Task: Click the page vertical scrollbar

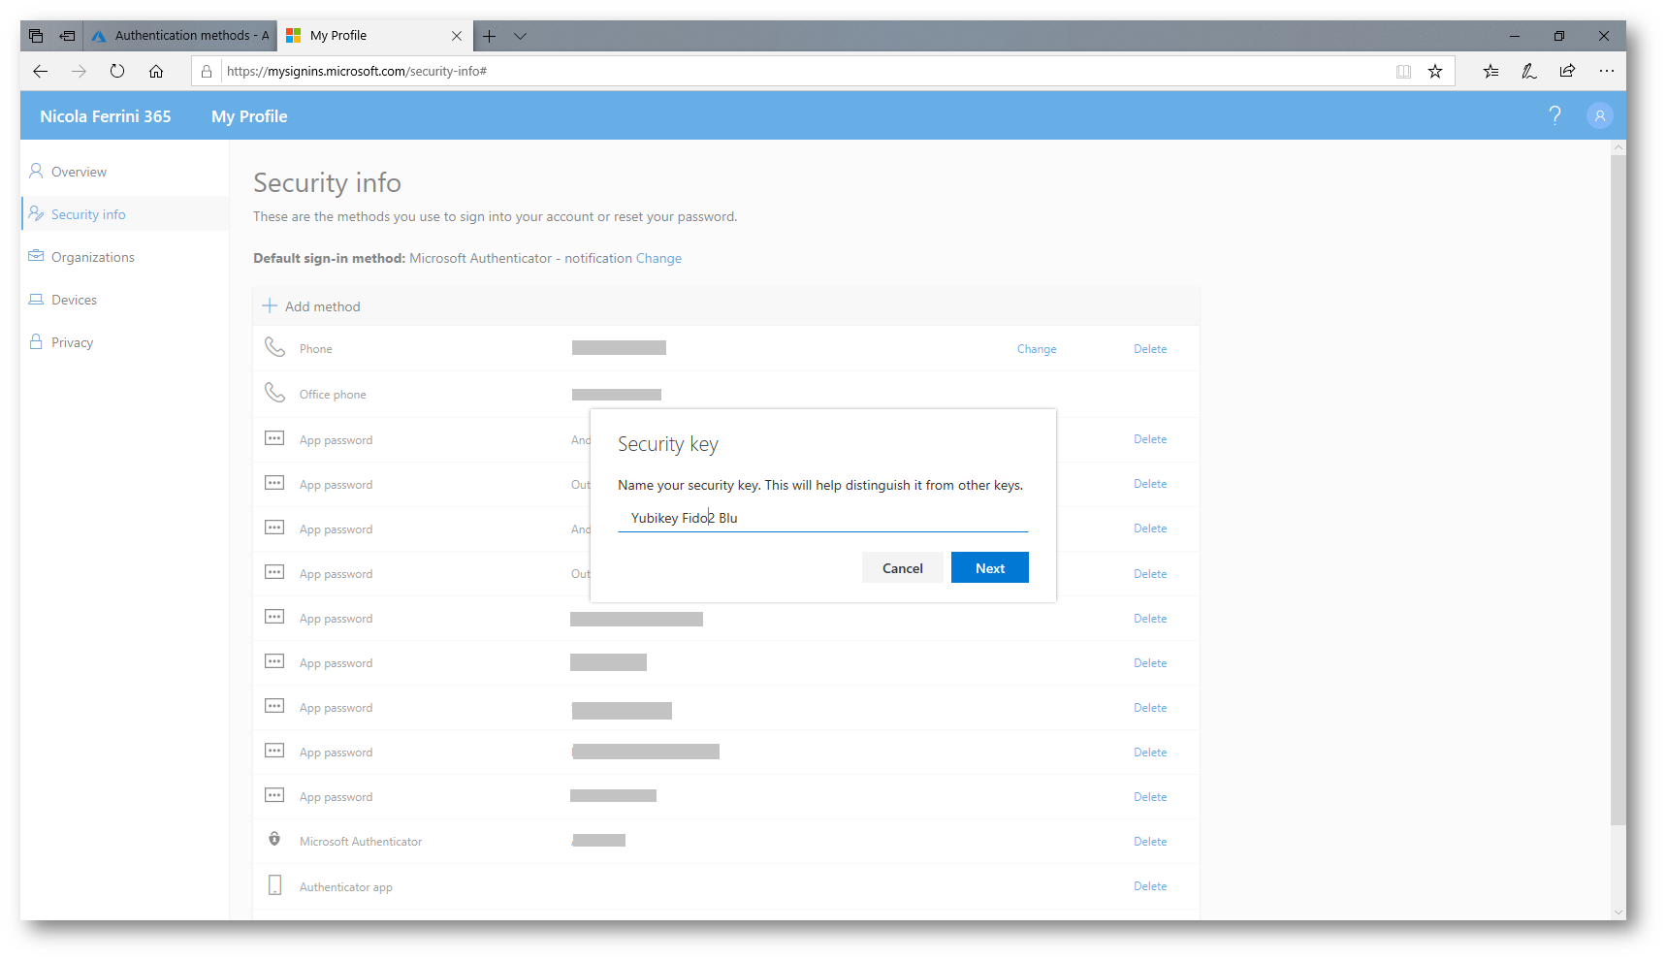Action: [x=1618, y=490]
